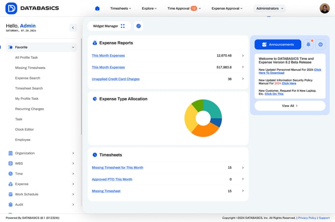This screenshot has width=335, height=222.
Task: Open the Widget Manager button
Action: point(109,26)
